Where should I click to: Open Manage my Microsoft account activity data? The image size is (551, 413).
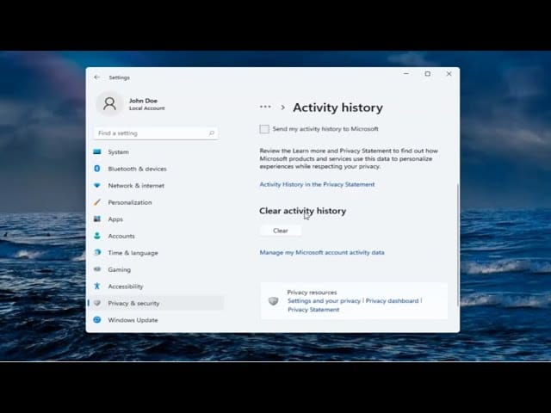point(322,252)
